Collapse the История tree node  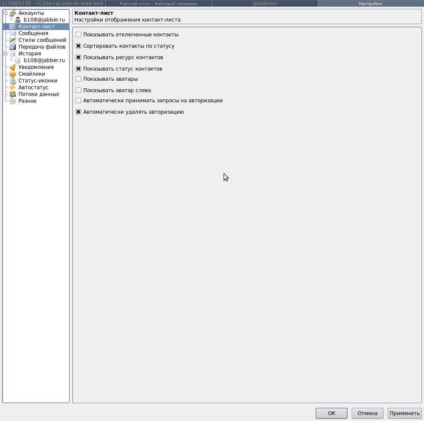pos(5,54)
